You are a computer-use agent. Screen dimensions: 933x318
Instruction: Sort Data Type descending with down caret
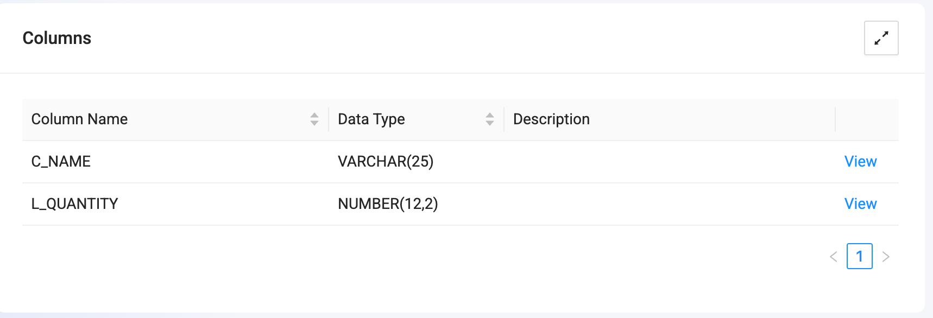[x=490, y=123]
